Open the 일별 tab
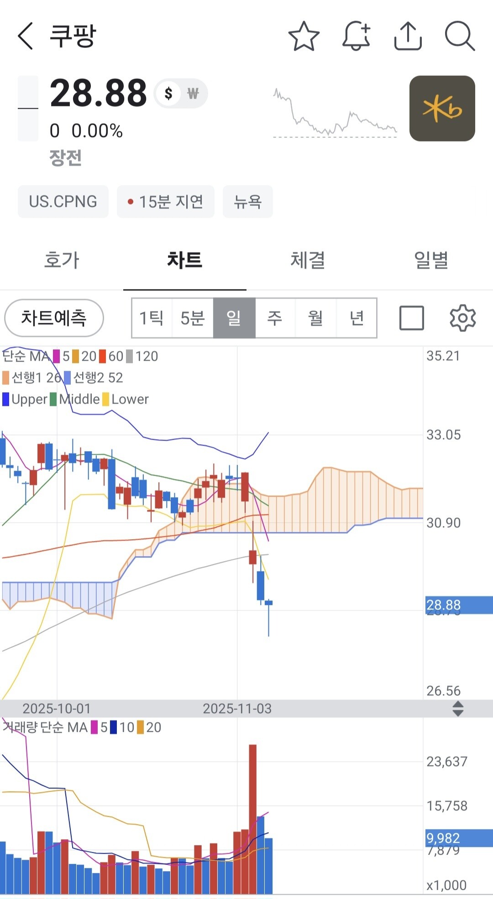Screen dimensions: 493x899 pos(431,260)
